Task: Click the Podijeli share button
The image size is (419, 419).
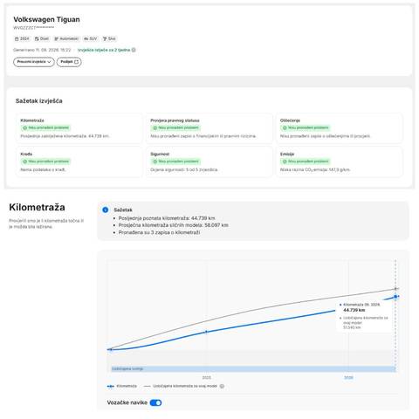Action: pyautogui.click(x=69, y=62)
